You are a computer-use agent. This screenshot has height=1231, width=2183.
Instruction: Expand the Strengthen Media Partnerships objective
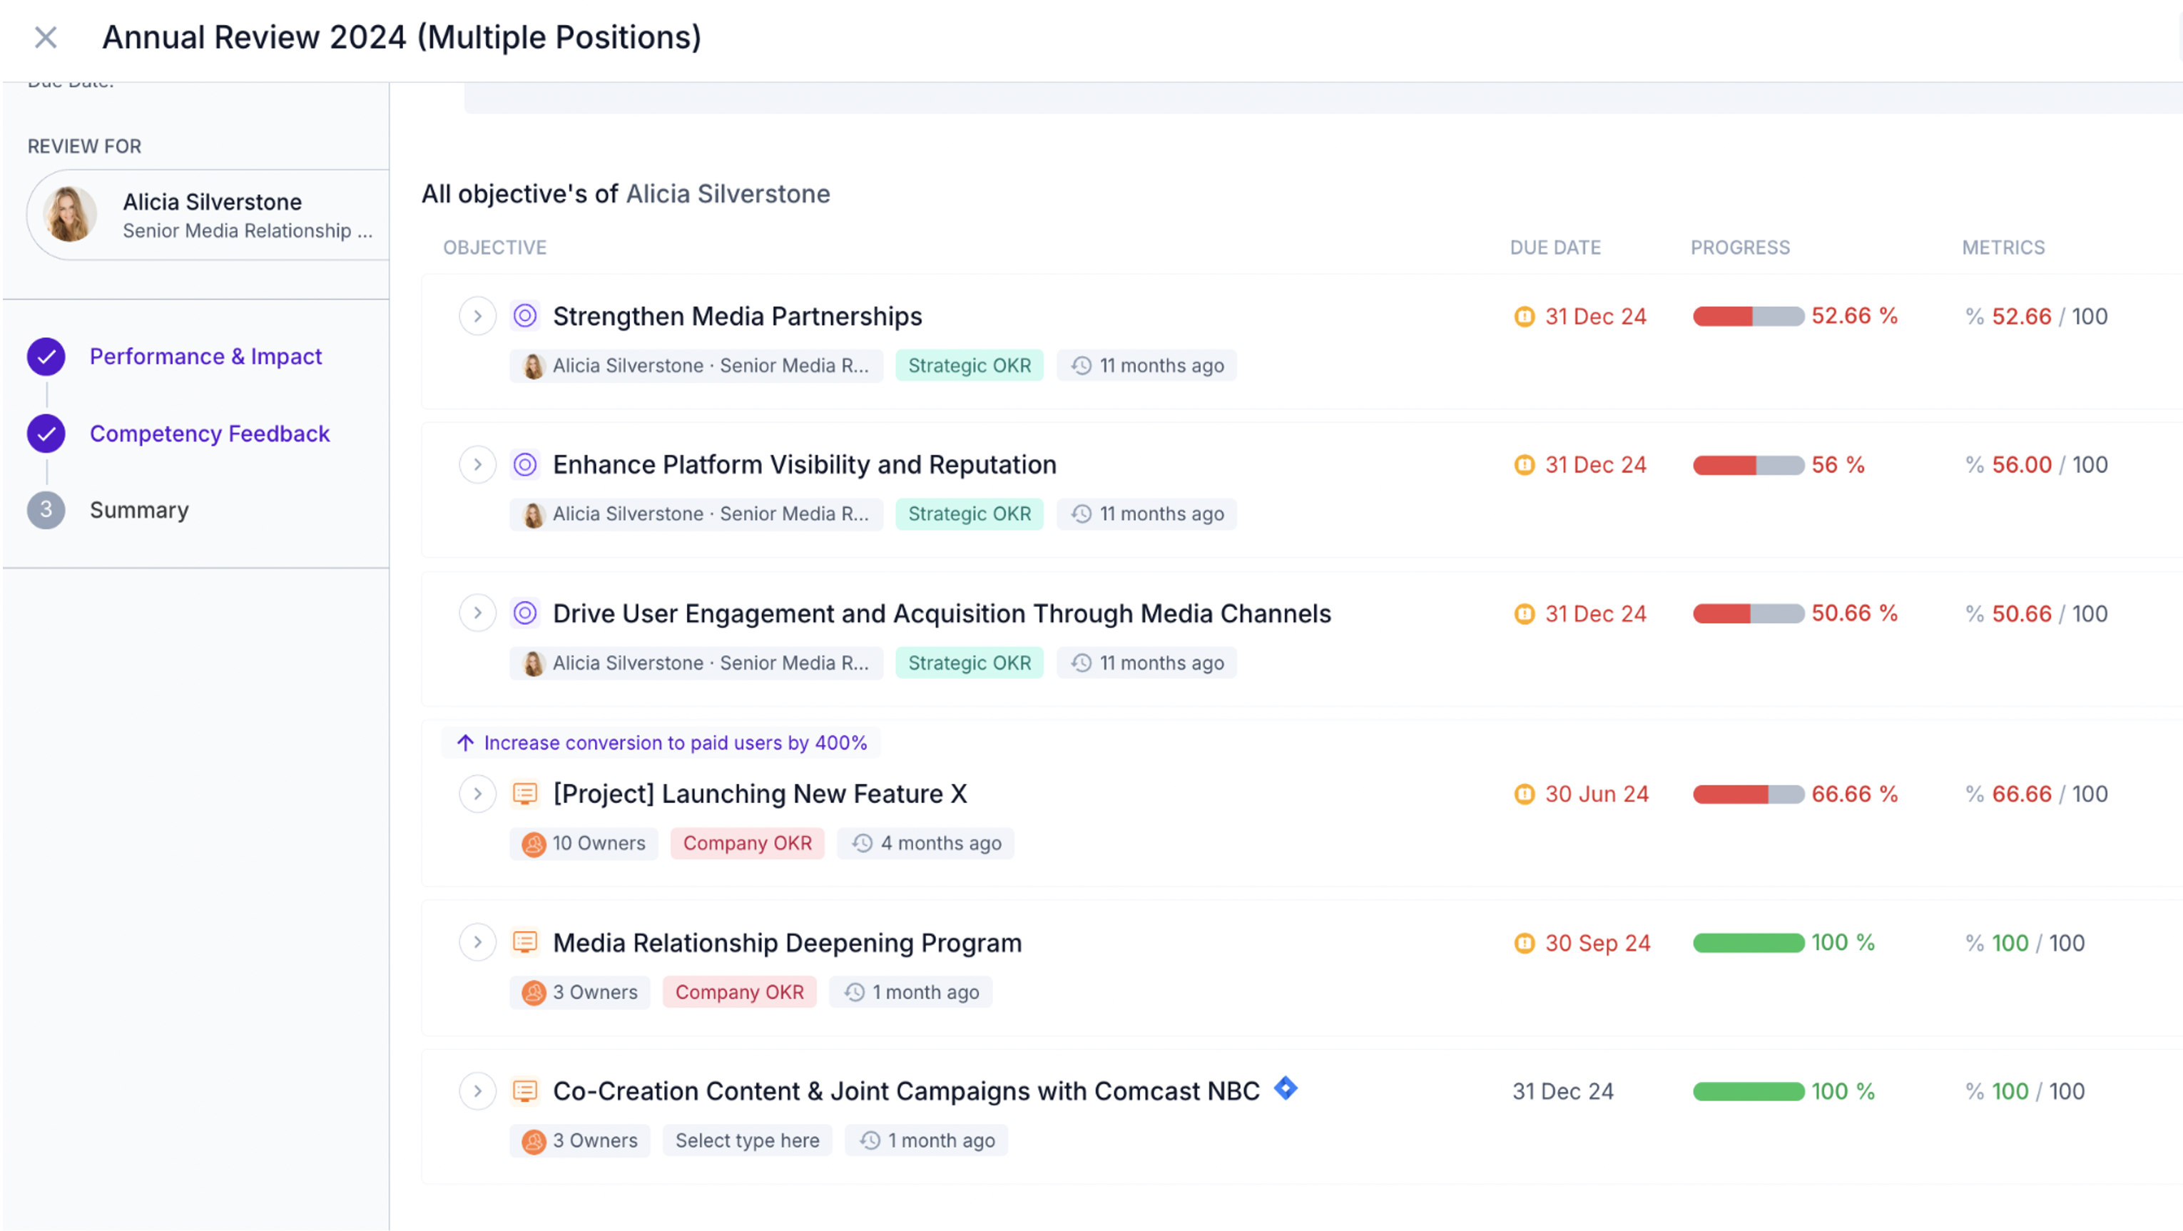pos(477,316)
